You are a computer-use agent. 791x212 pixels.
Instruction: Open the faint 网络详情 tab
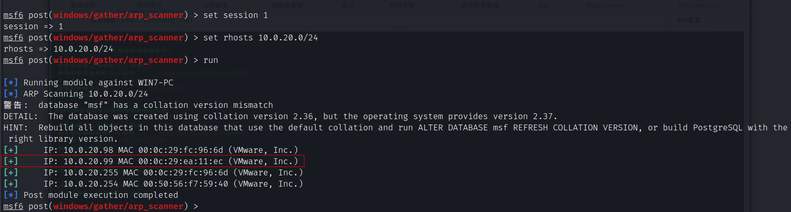pyautogui.click(x=402, y=5)
